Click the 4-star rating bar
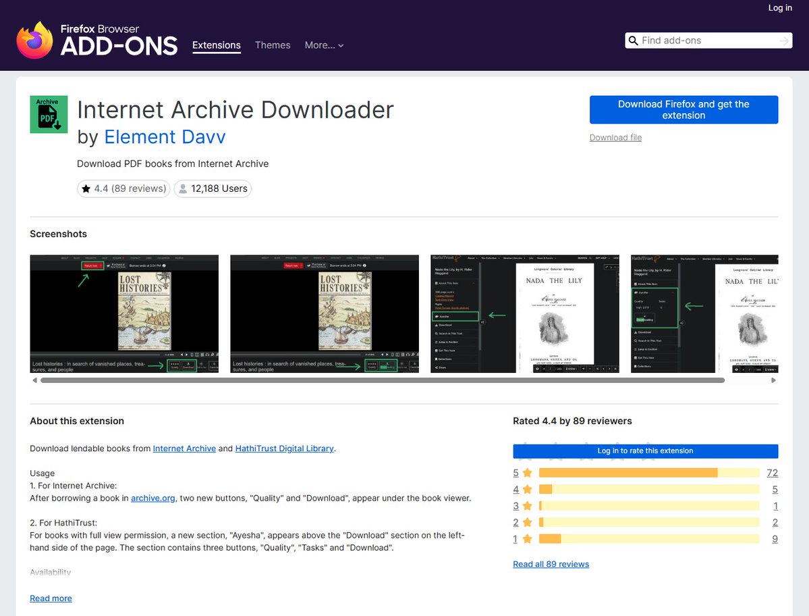The height and width of the screenshot is (616, 809). click(x=649, y=490)
